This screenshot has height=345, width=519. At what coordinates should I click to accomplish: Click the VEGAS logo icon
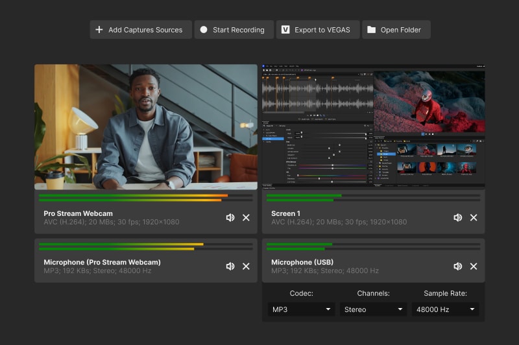point(285,30)
